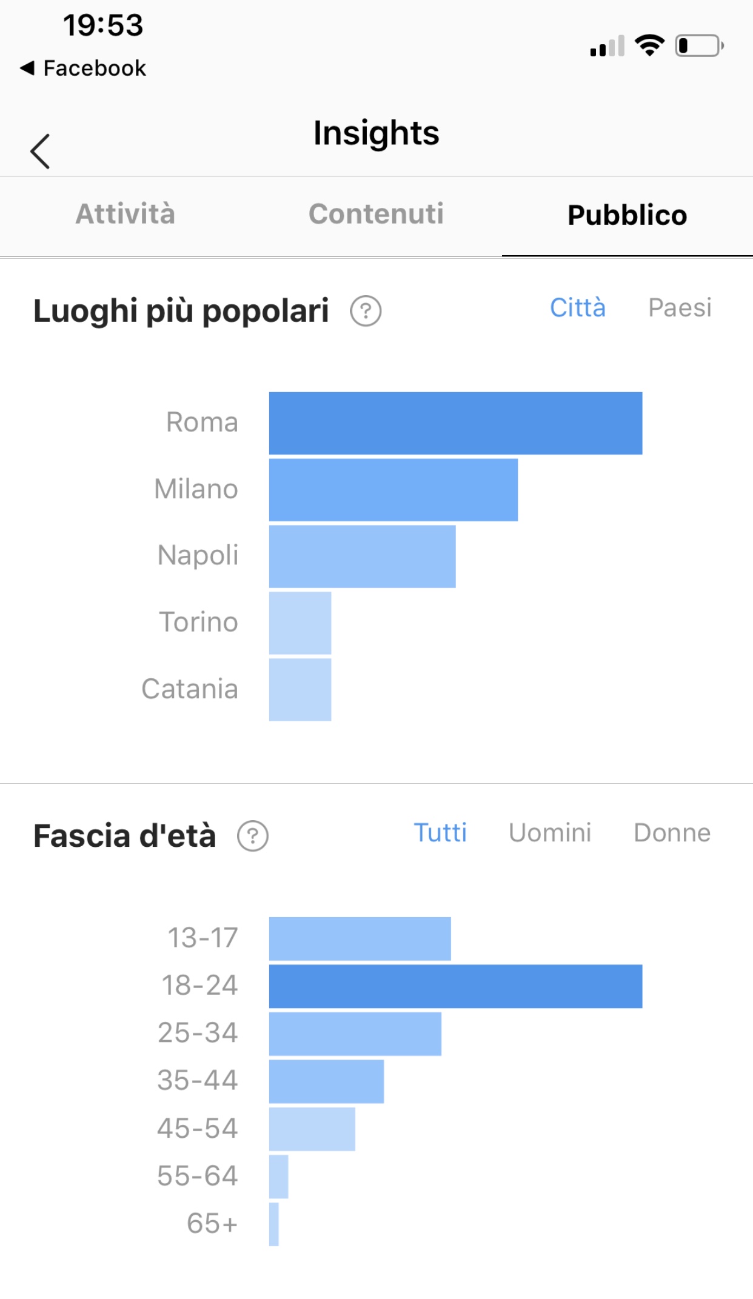The width and height of the screenshot is (753, 1299).
Task: Tap the Roma bar in the chart
Action: 455,423
